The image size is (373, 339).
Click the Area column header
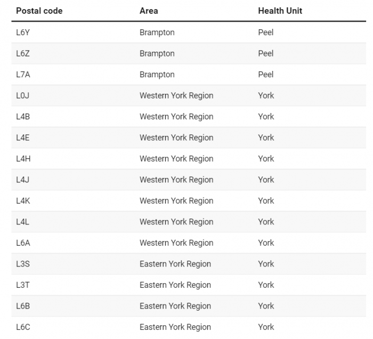tap(149, 11)
